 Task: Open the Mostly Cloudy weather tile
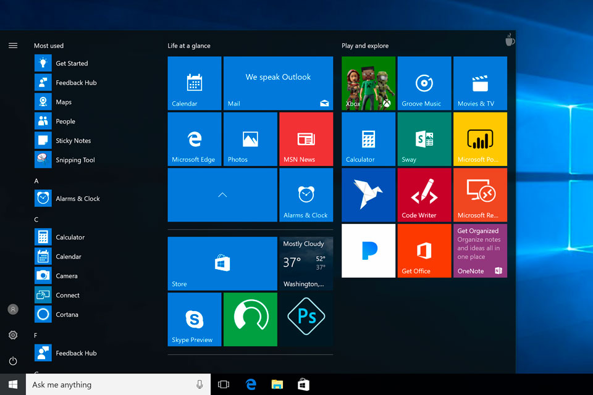click(306, 264)
